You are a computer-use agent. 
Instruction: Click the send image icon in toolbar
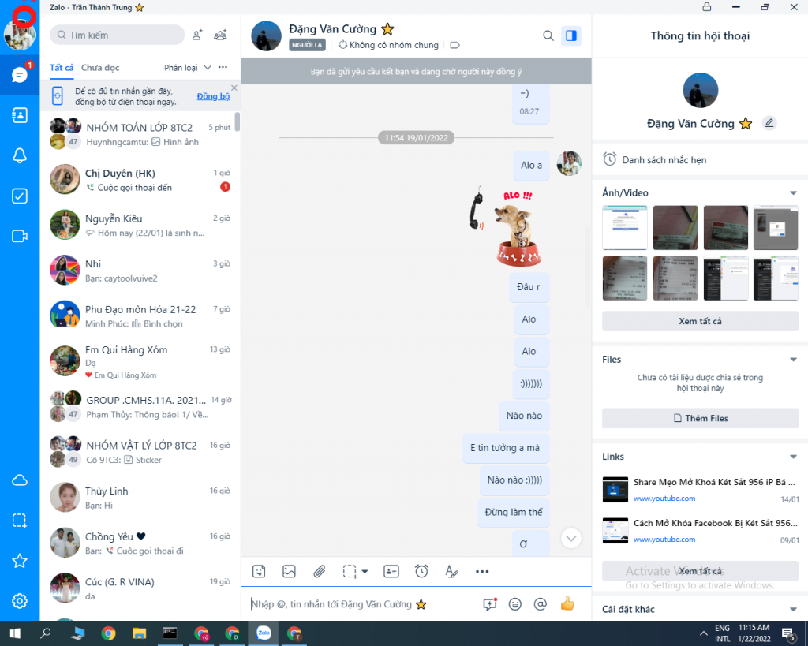(x=289, y=571)
